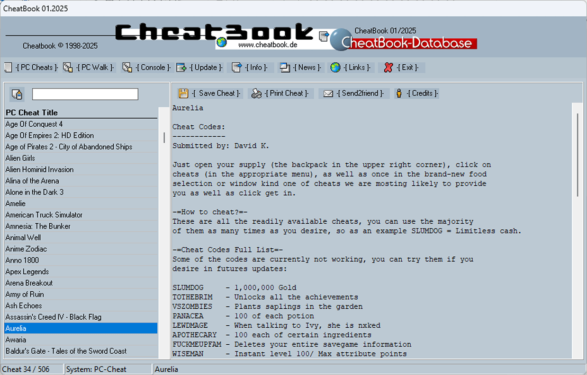Open the Credits button
This screenshot has height=375, width=587.
[416, 93]
